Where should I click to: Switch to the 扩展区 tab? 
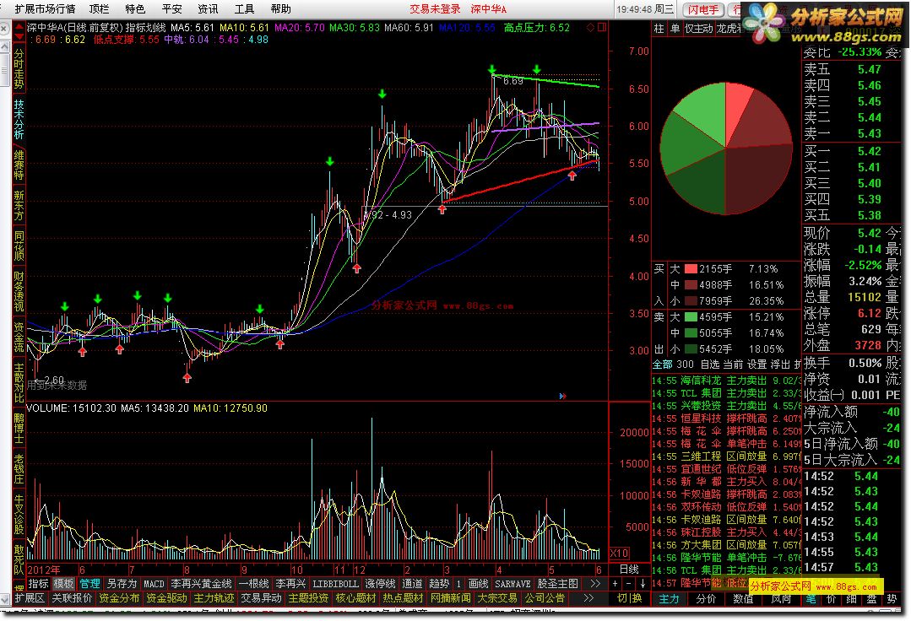[30, 597]
